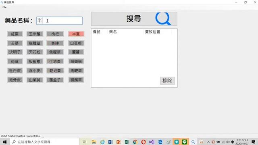Select the 荷葉 herb button

[x=15, y=62]
